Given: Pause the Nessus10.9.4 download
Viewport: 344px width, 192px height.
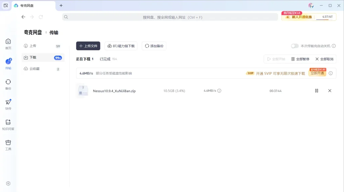Looking at the screenshot, I should click(x=316, y=91).
